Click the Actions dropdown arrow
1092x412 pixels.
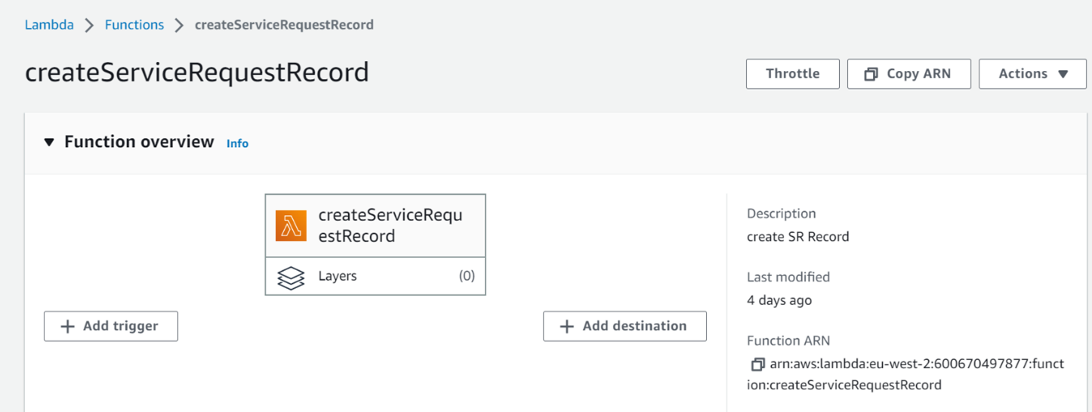(1063, 74)
